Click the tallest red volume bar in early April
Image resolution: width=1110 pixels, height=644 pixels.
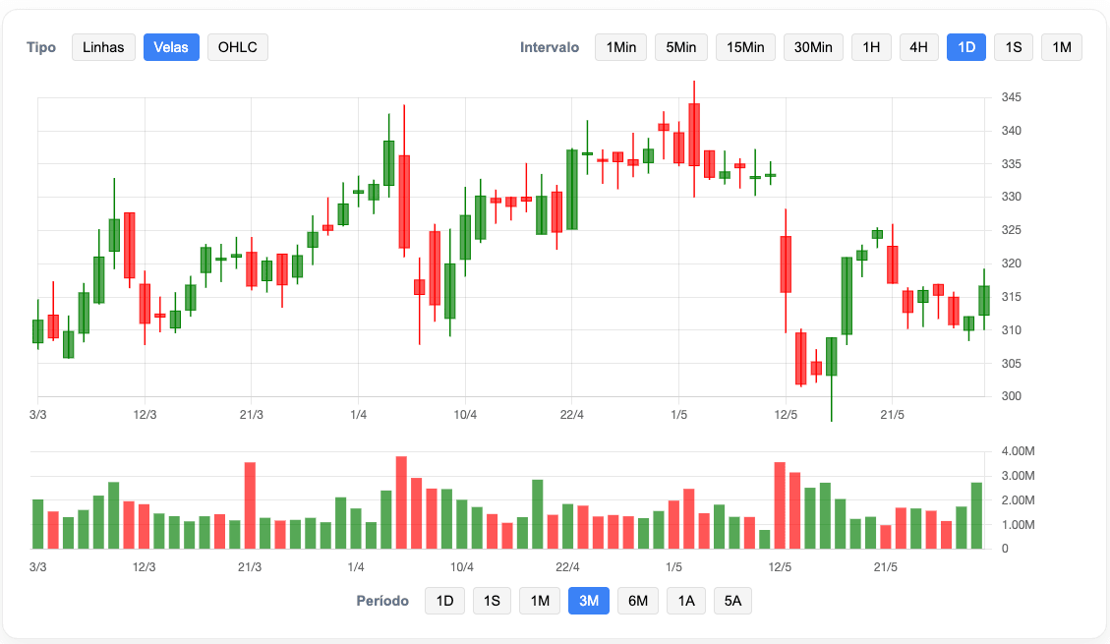pos(401,502)
